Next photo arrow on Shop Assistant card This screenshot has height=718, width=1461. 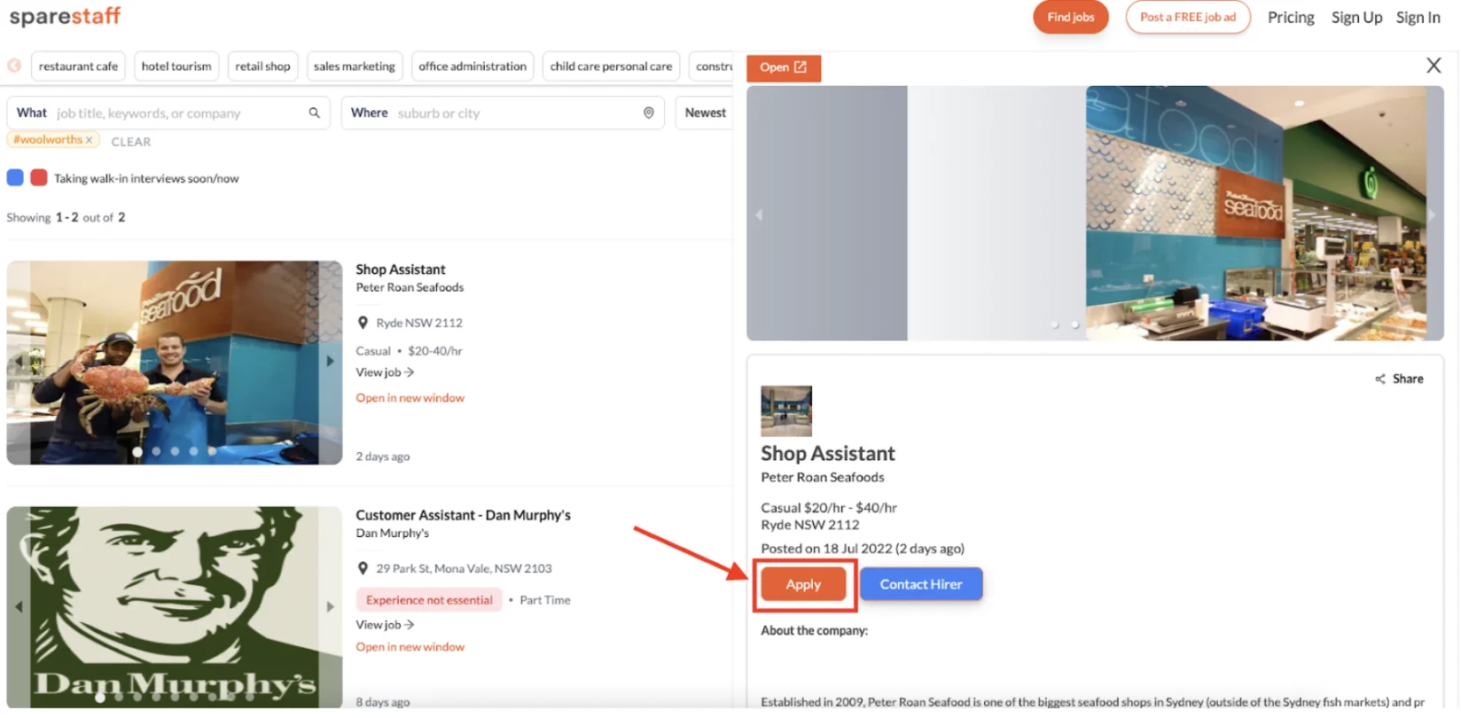point(330,361)
